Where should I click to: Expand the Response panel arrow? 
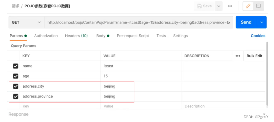(264, 114)
